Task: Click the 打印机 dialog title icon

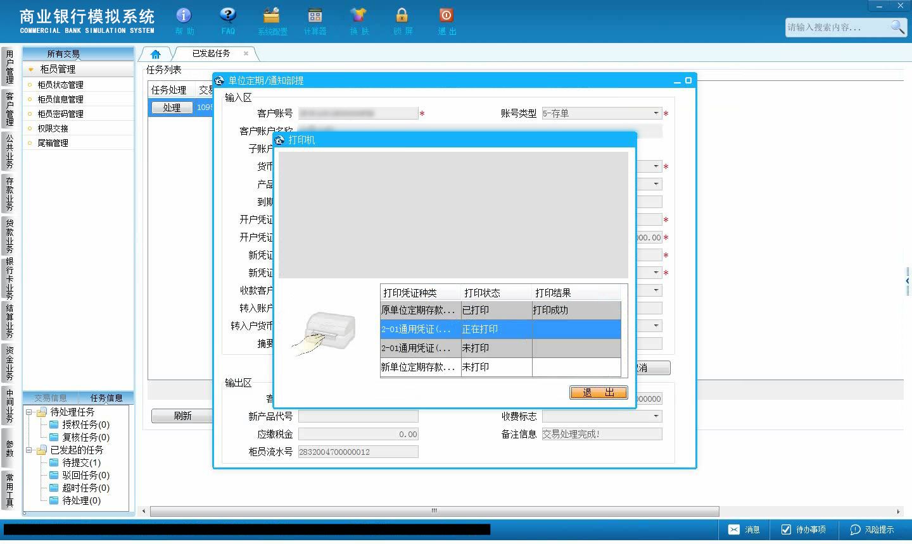Action: click(280, 140)
